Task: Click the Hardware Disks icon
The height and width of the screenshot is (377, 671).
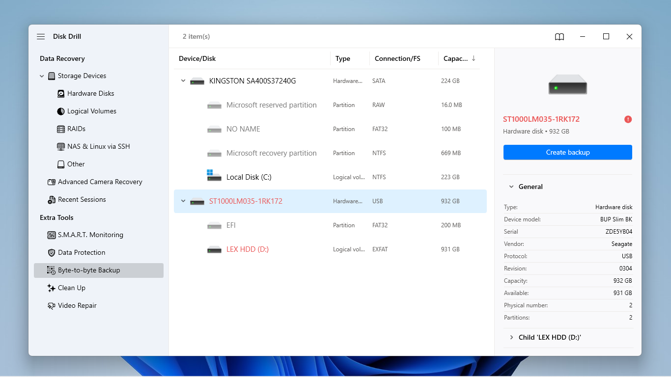Action: click(x=61, y=94)
